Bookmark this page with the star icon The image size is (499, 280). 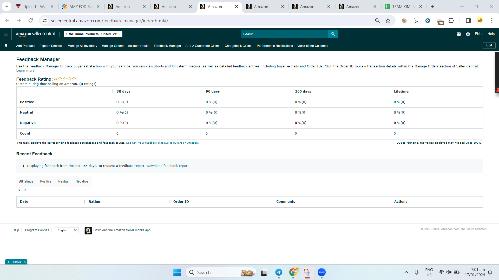point(388,20)
